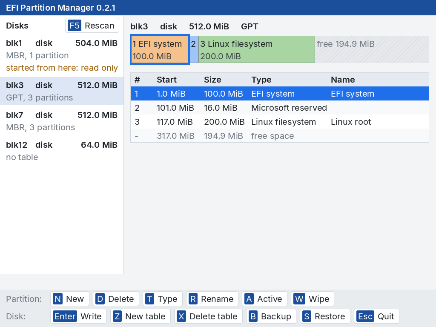Click the Esc Quit button
This screenshot has width=436, height=327.
pos(376,316)
